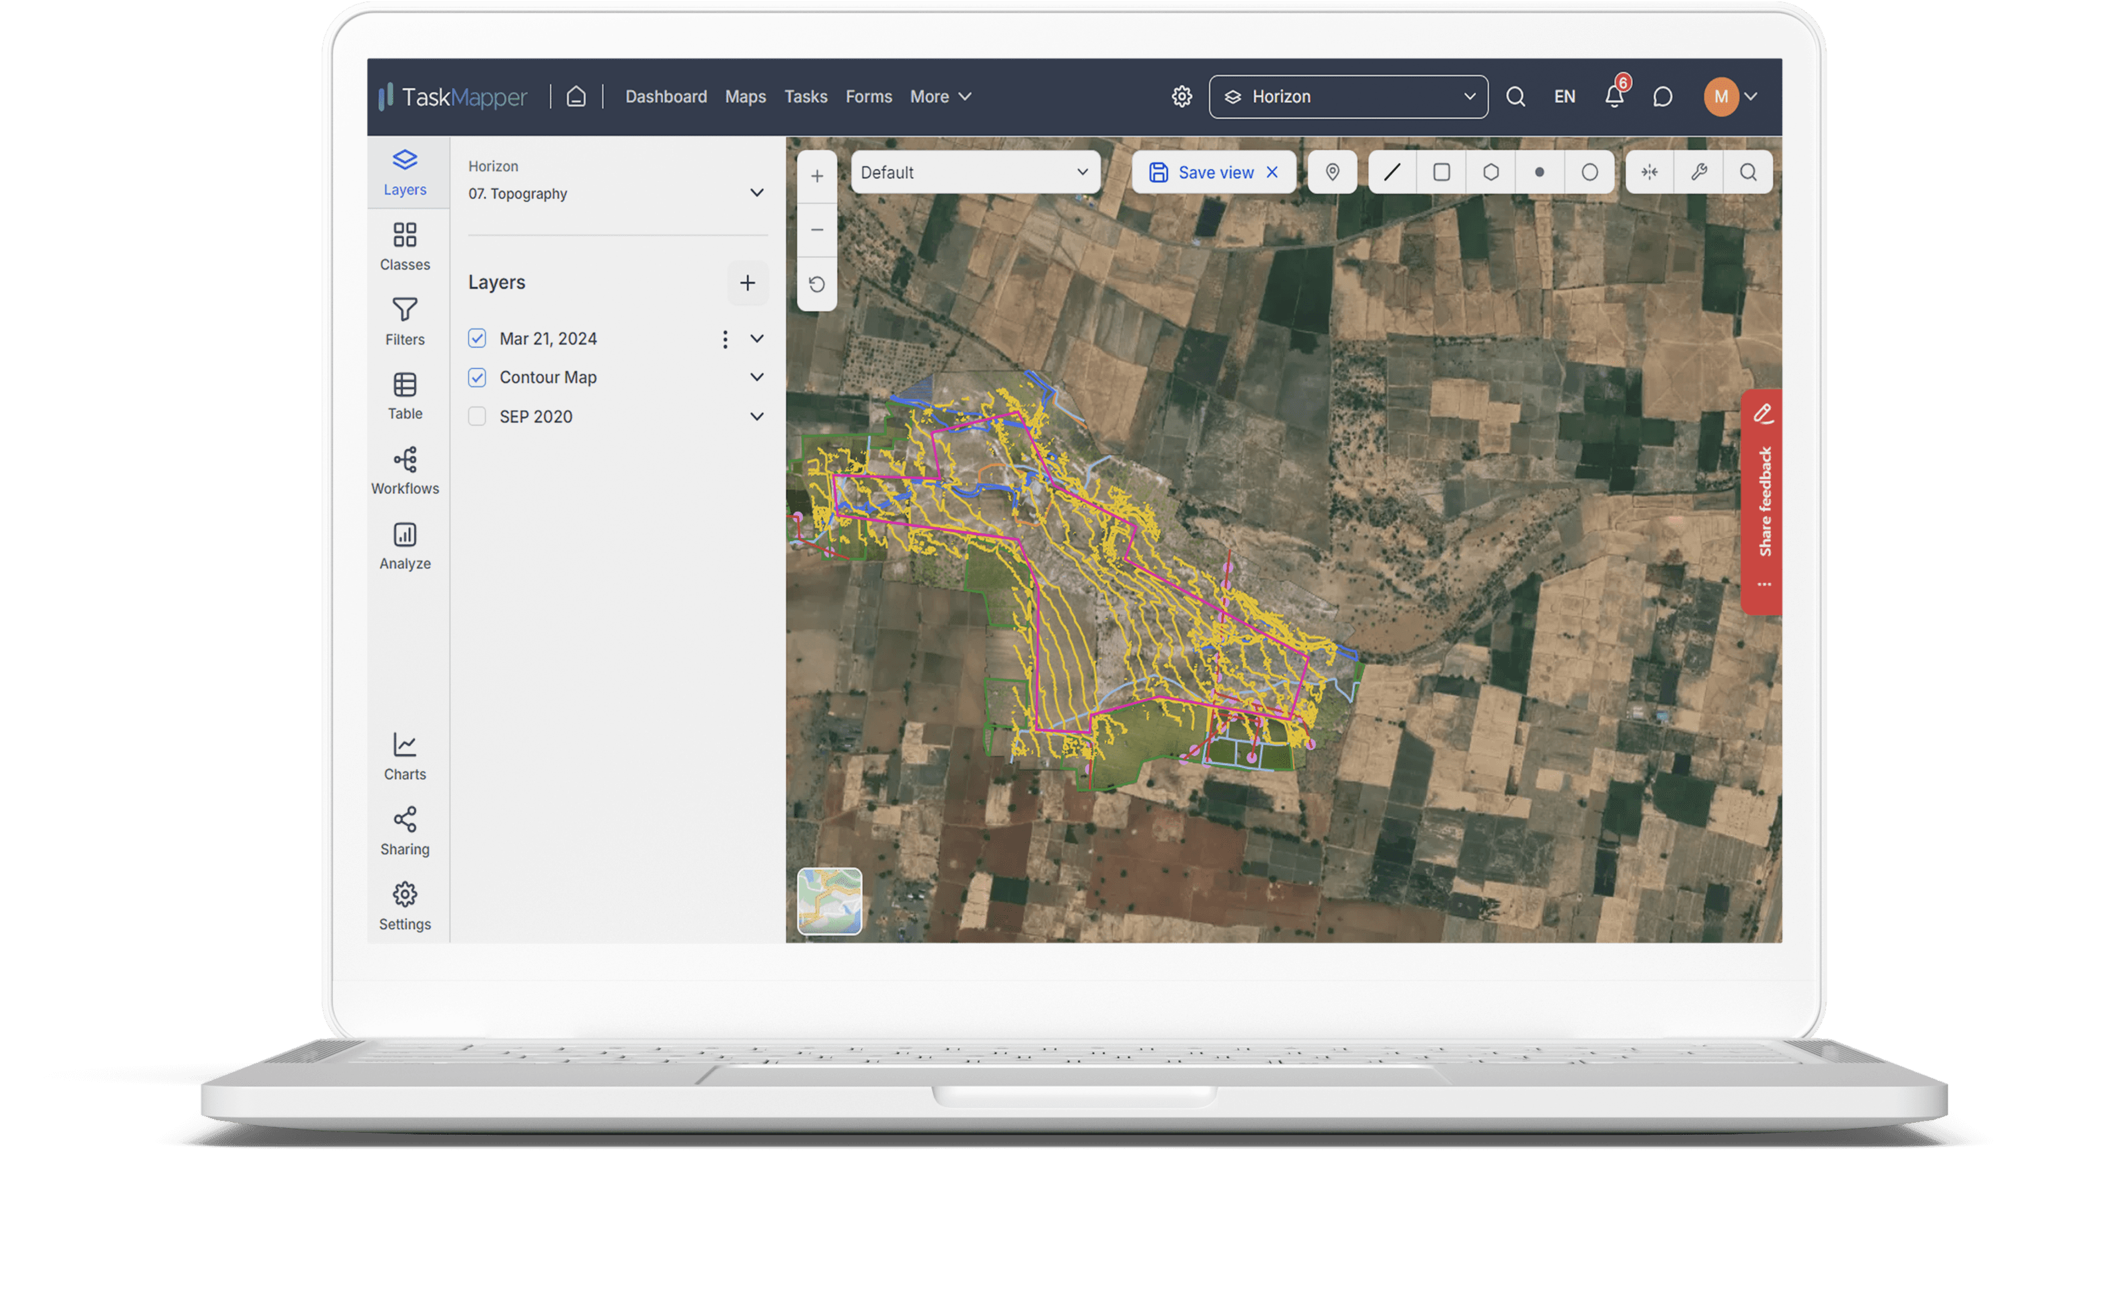Uncheck the Mar 21, 2024 layer

tap(477, 338)
